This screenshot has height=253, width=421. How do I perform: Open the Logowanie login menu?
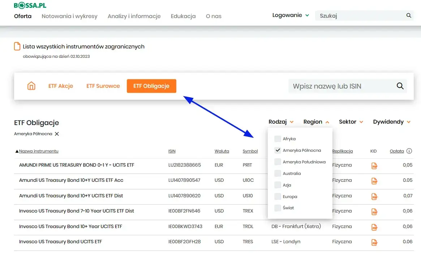point(291,15)
